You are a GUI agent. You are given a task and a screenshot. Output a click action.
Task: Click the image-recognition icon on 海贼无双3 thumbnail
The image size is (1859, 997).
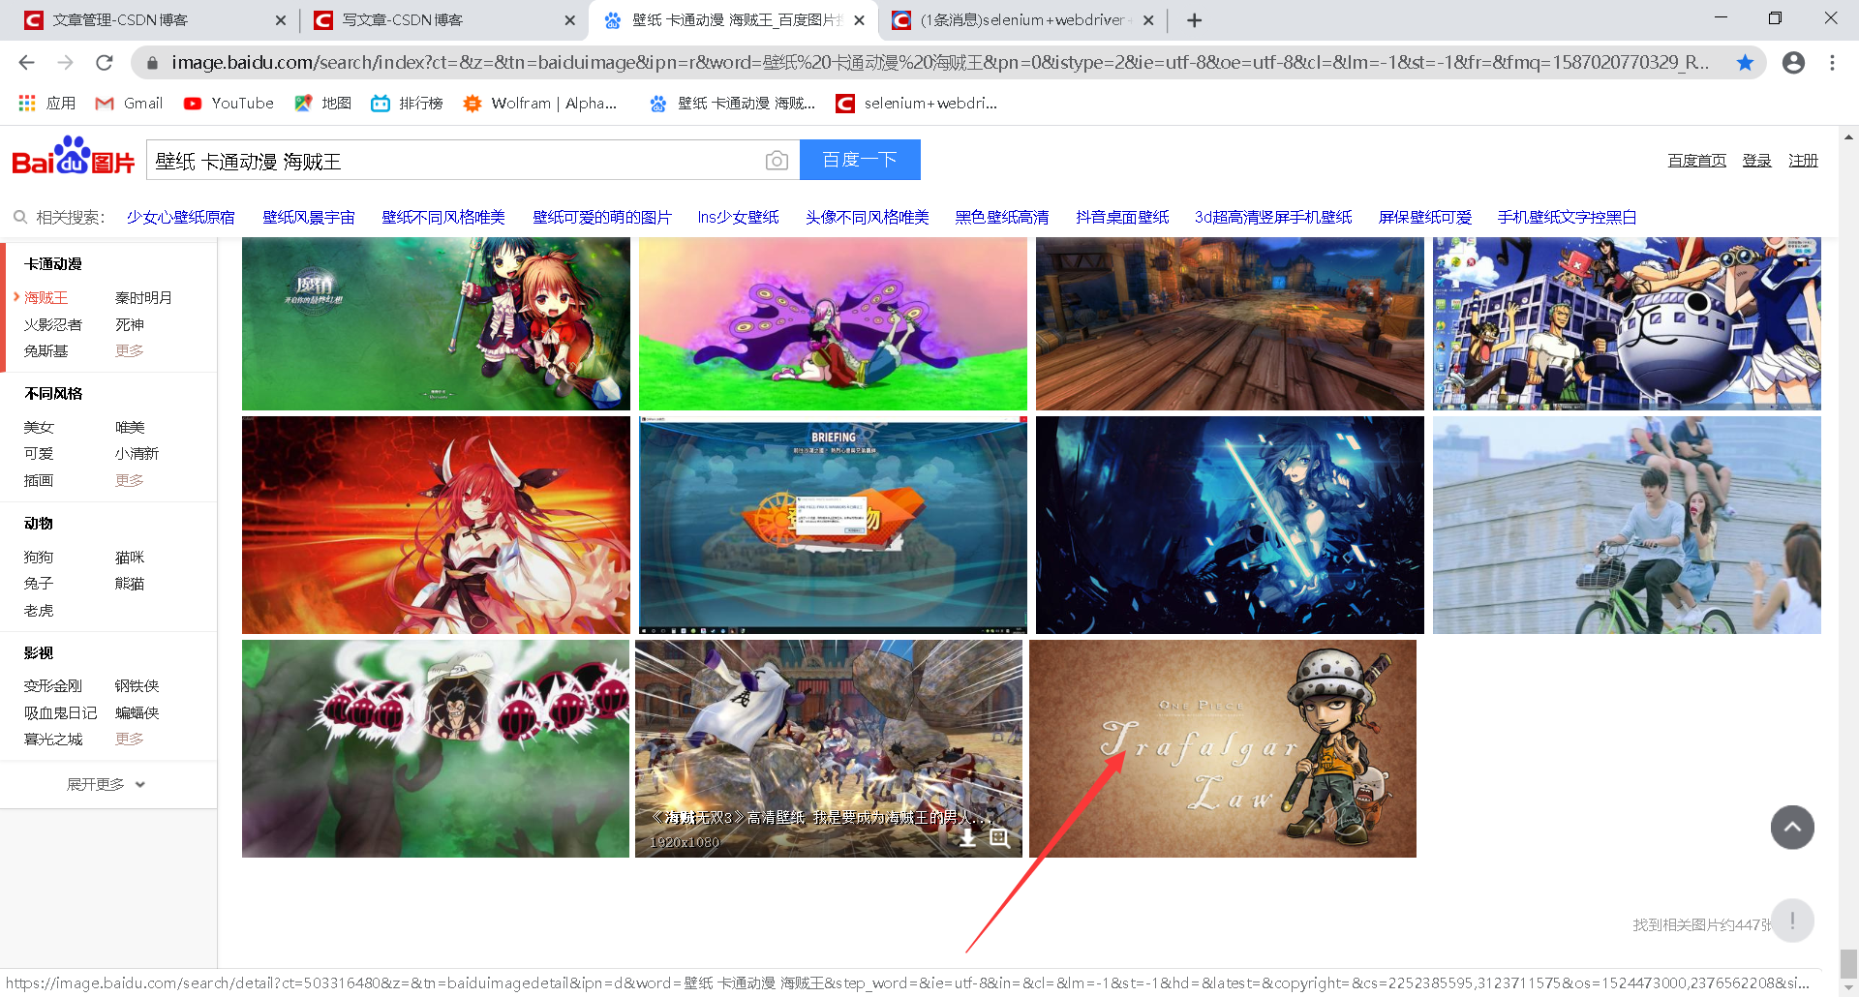[999, 838]
